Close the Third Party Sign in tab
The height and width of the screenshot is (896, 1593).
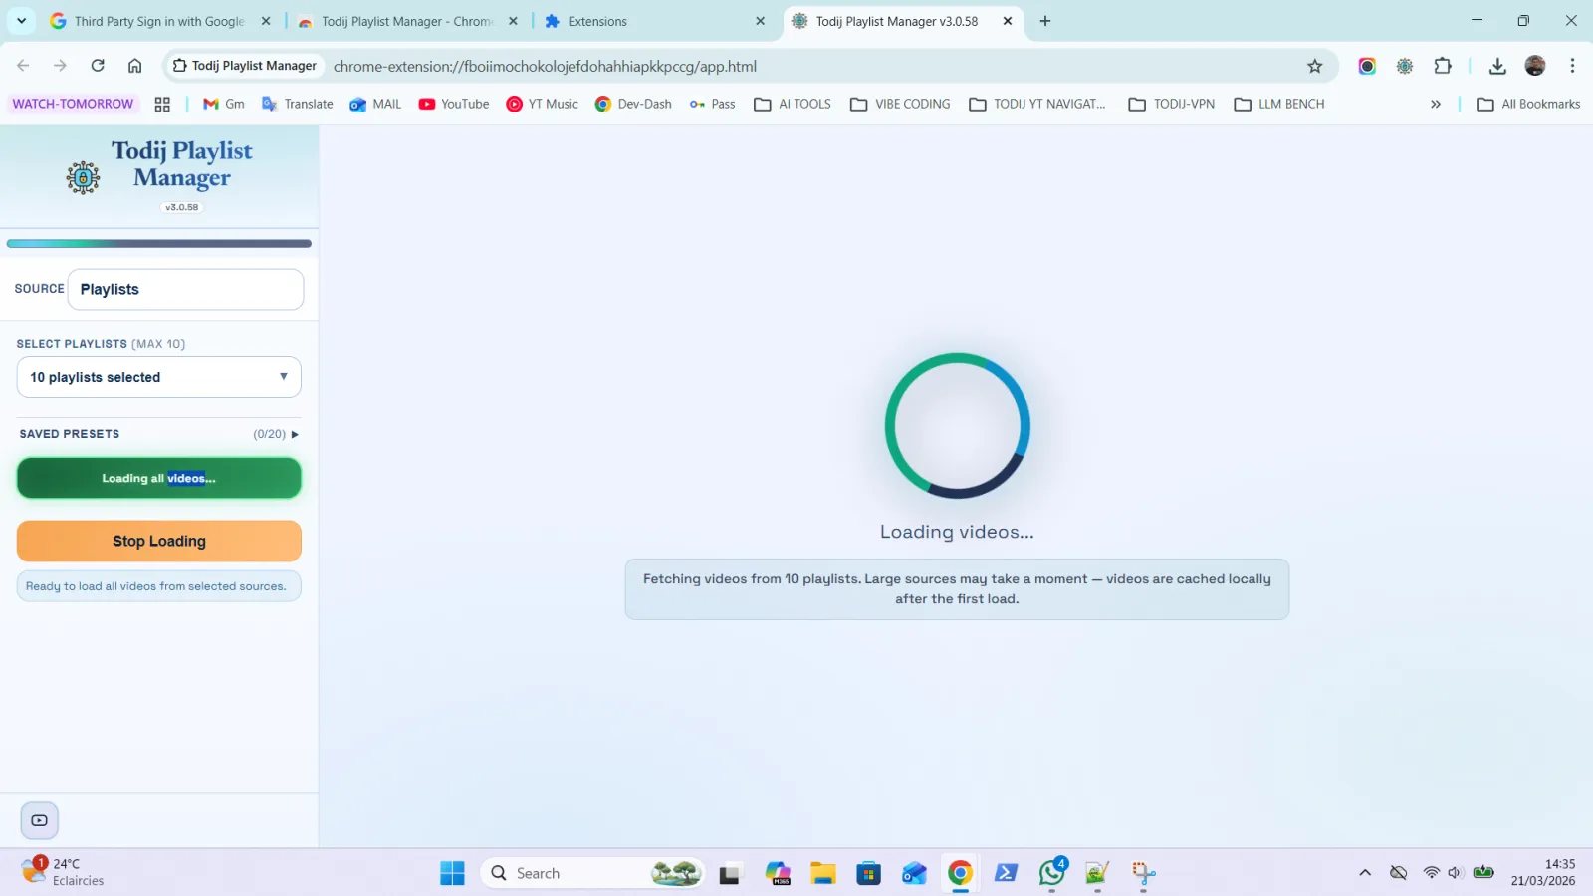point(266,21)
